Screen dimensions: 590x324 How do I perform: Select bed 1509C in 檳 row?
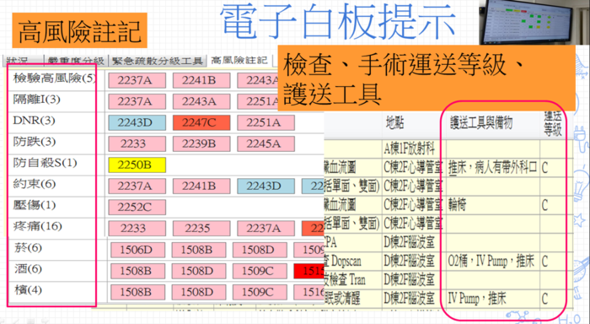[260, 292]
